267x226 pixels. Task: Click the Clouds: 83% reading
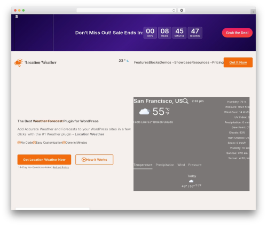click(x=237, y=133)
